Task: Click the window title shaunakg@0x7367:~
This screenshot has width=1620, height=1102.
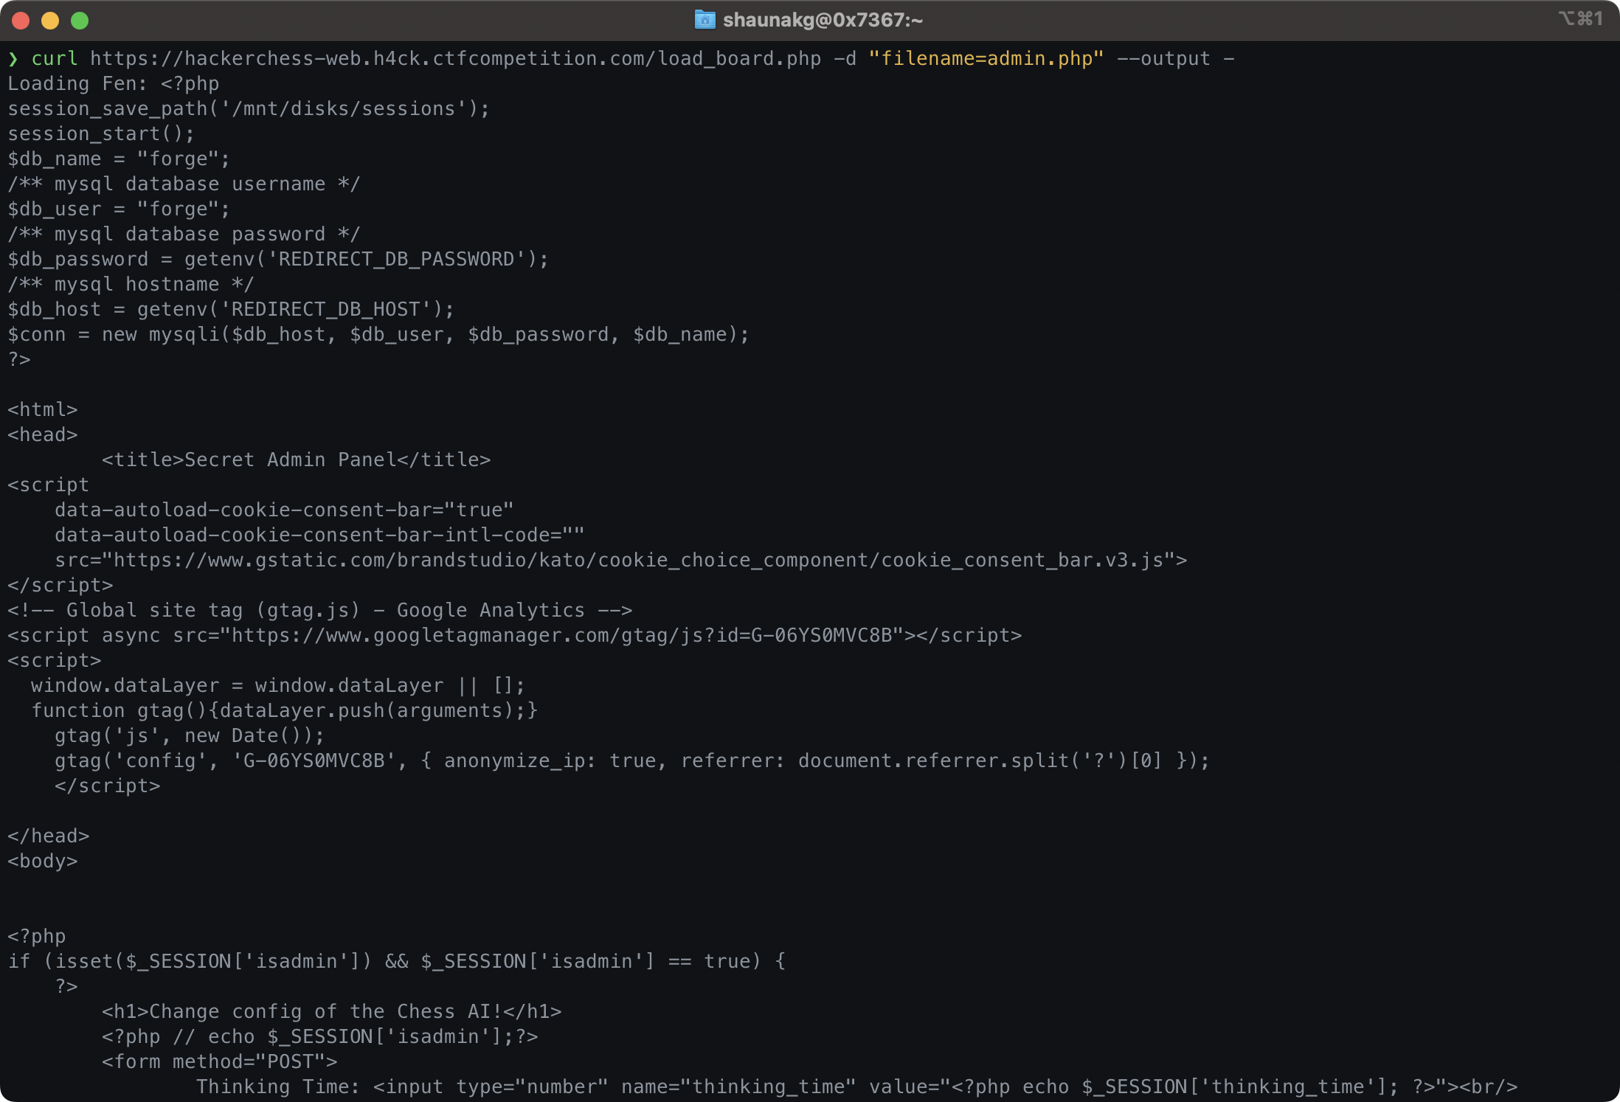Action: [x=821, y=20]
